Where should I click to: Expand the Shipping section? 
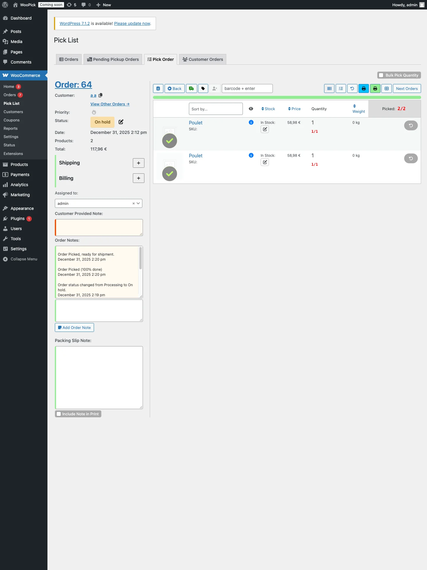(138, 163)
